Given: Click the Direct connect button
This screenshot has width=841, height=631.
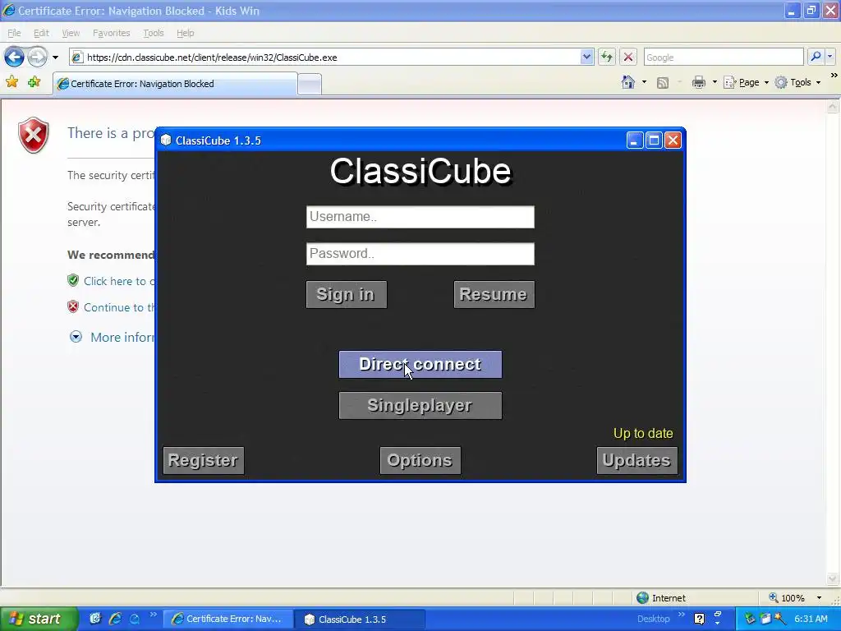Looking at the screenshot, I should pos(420,364).
